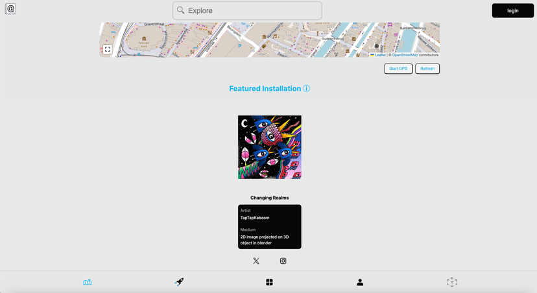Click the @ logo icon
The width and height of the screenshot is (537, 293).
[x=10, y=9]
